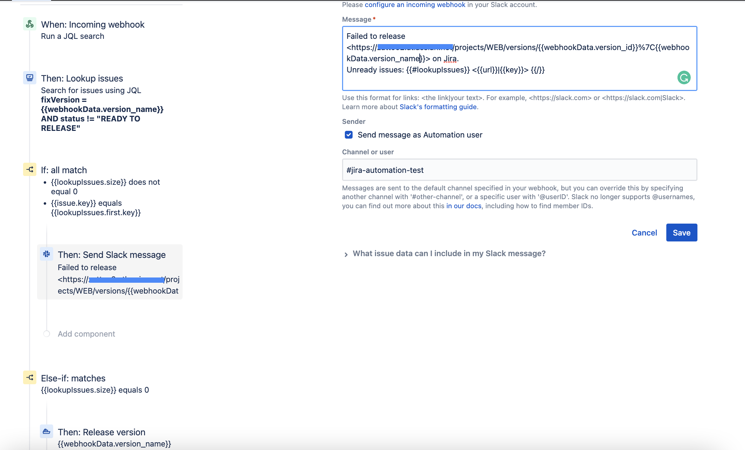745x450 pixels.
Task: Select the 'Else-if: matches' branch icon
Action: click(x=30, y=378)
